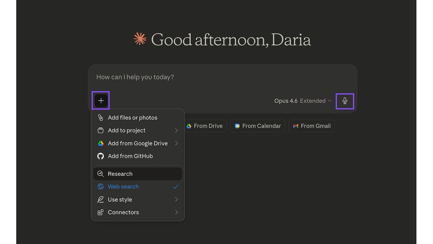Toggle the Web search checkmark off
The height and width of the screenshot is (244, 433).
[176, 187]
